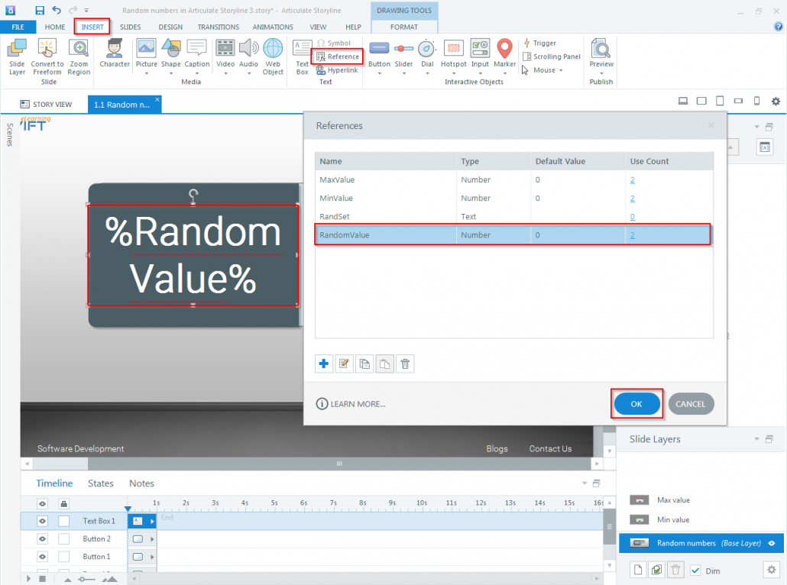Confirm with the OK button
Image resolution: width=787 pixels, height=585 pixels.
636,403
